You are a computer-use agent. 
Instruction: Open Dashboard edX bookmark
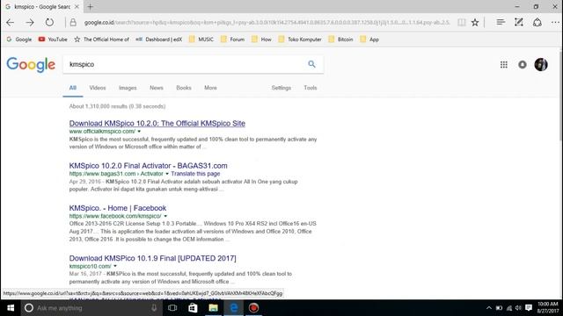159,39
